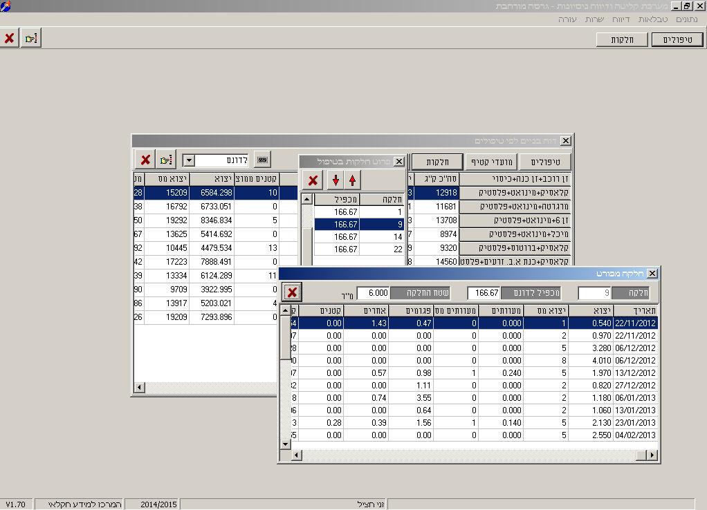Click the keyboard icon beside the לדונם combo
The width and height of the screenshot is (707, 510).
click(262, 160)
